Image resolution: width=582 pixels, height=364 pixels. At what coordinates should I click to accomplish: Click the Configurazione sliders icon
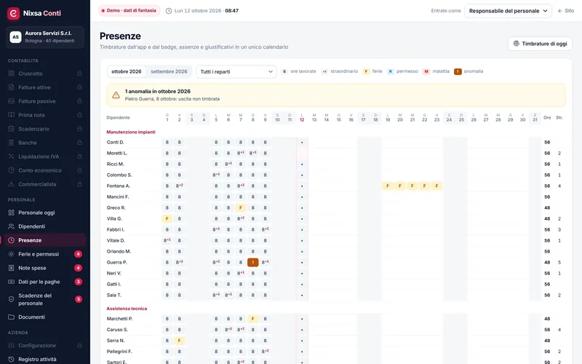(11, 345)
